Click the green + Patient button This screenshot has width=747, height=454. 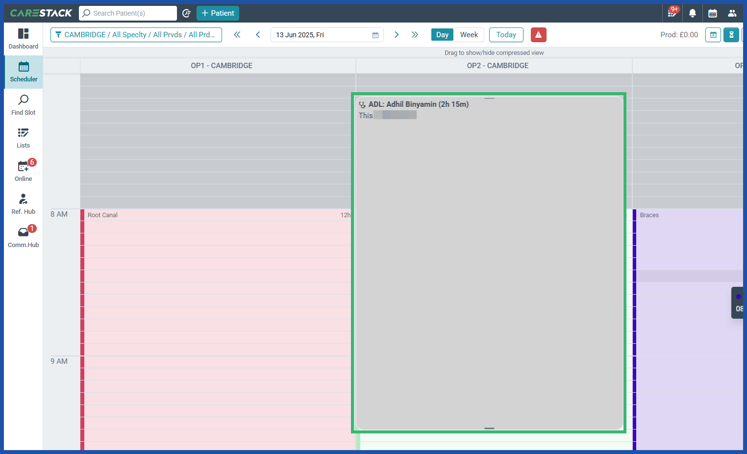pyautogui.click(x=218, y=13)
